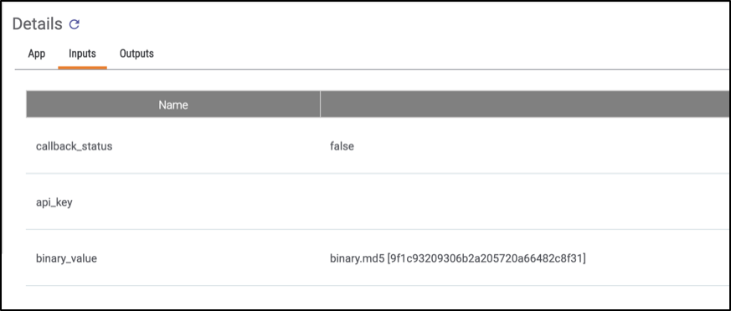This screenshot has width=731, height=311.
Task: Click the Name column header
Action: (x=173, y=105)
